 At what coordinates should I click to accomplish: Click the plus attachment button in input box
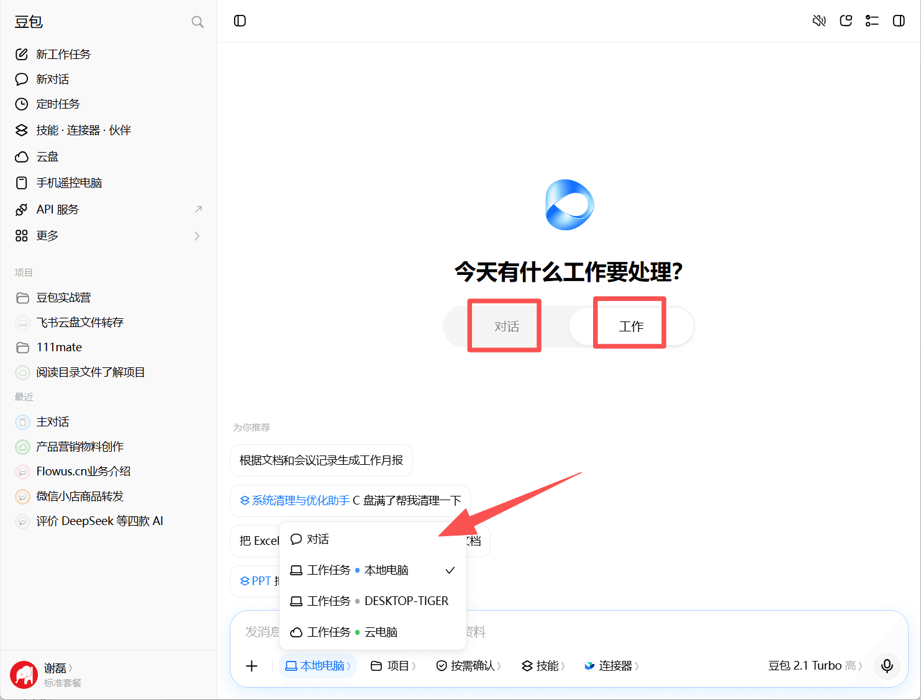point(252,666)
